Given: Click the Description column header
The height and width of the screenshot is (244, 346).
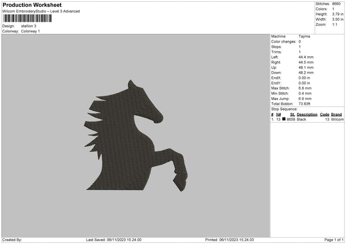Looking at the screenshot, I should coord(307,115).
